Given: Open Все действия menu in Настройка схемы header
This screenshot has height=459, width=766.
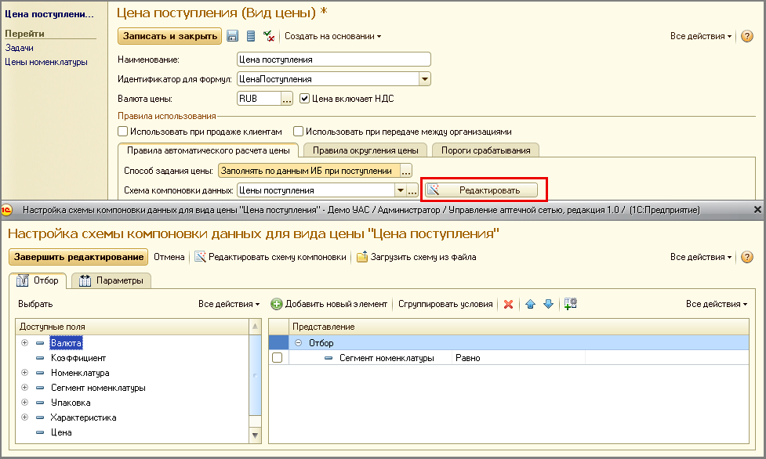Looking at the screenshot, I should 701,257.
